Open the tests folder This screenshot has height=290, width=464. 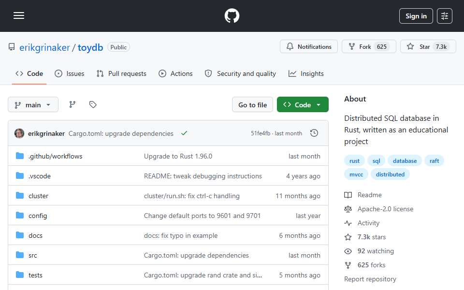tap(35, 275)
